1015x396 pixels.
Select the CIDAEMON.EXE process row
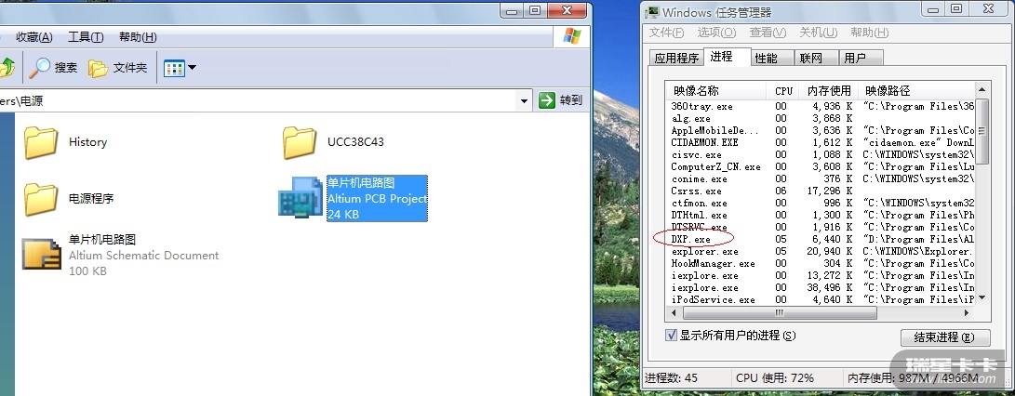[821, 142]
